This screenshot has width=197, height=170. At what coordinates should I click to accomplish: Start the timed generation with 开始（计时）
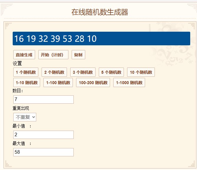[53, 55]
